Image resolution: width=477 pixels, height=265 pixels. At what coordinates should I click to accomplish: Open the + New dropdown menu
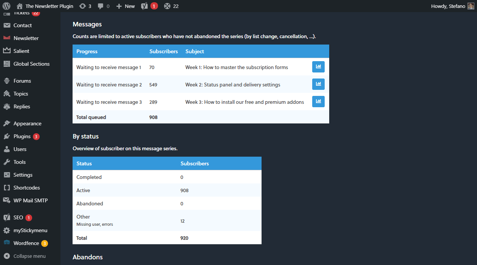125,6
